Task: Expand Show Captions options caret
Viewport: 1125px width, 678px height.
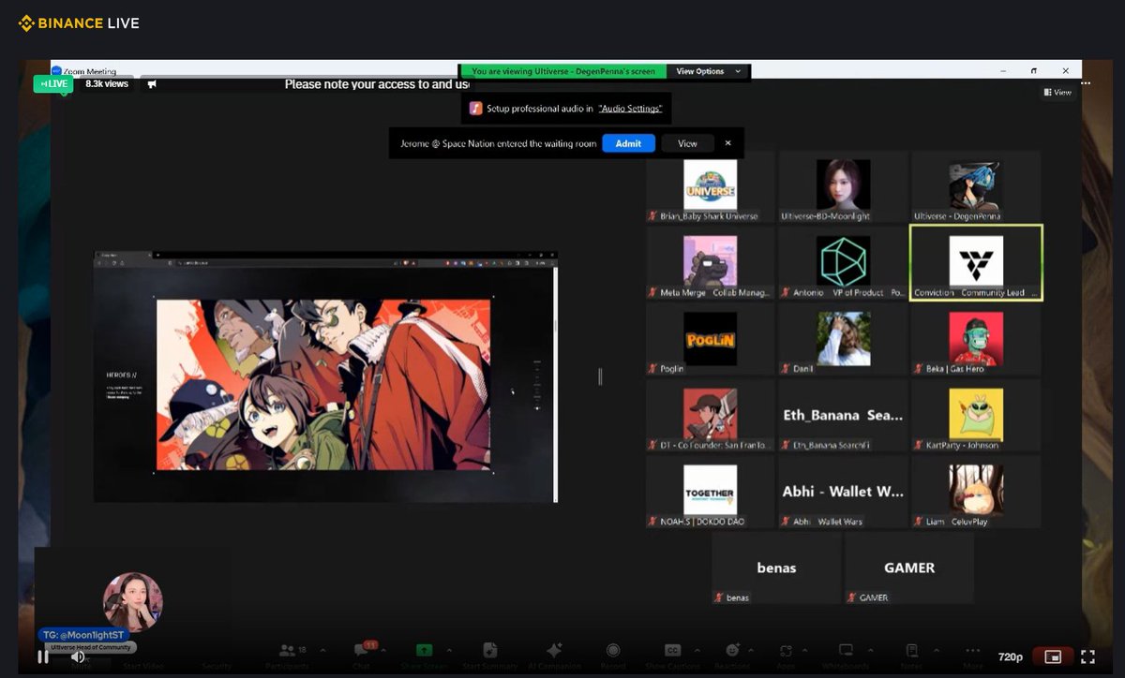Action: click(x=698, y=649)
